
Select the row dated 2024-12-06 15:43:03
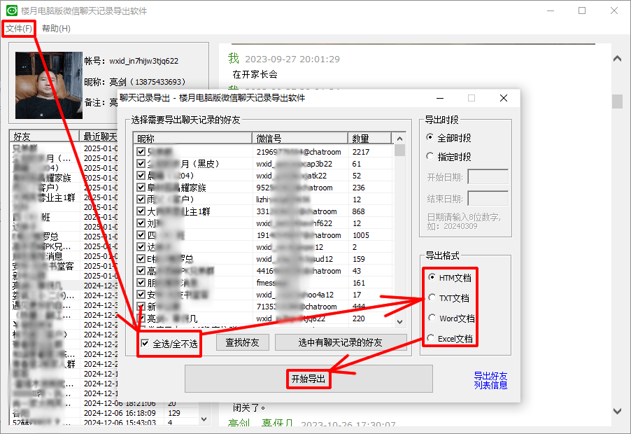click(105, 422)
